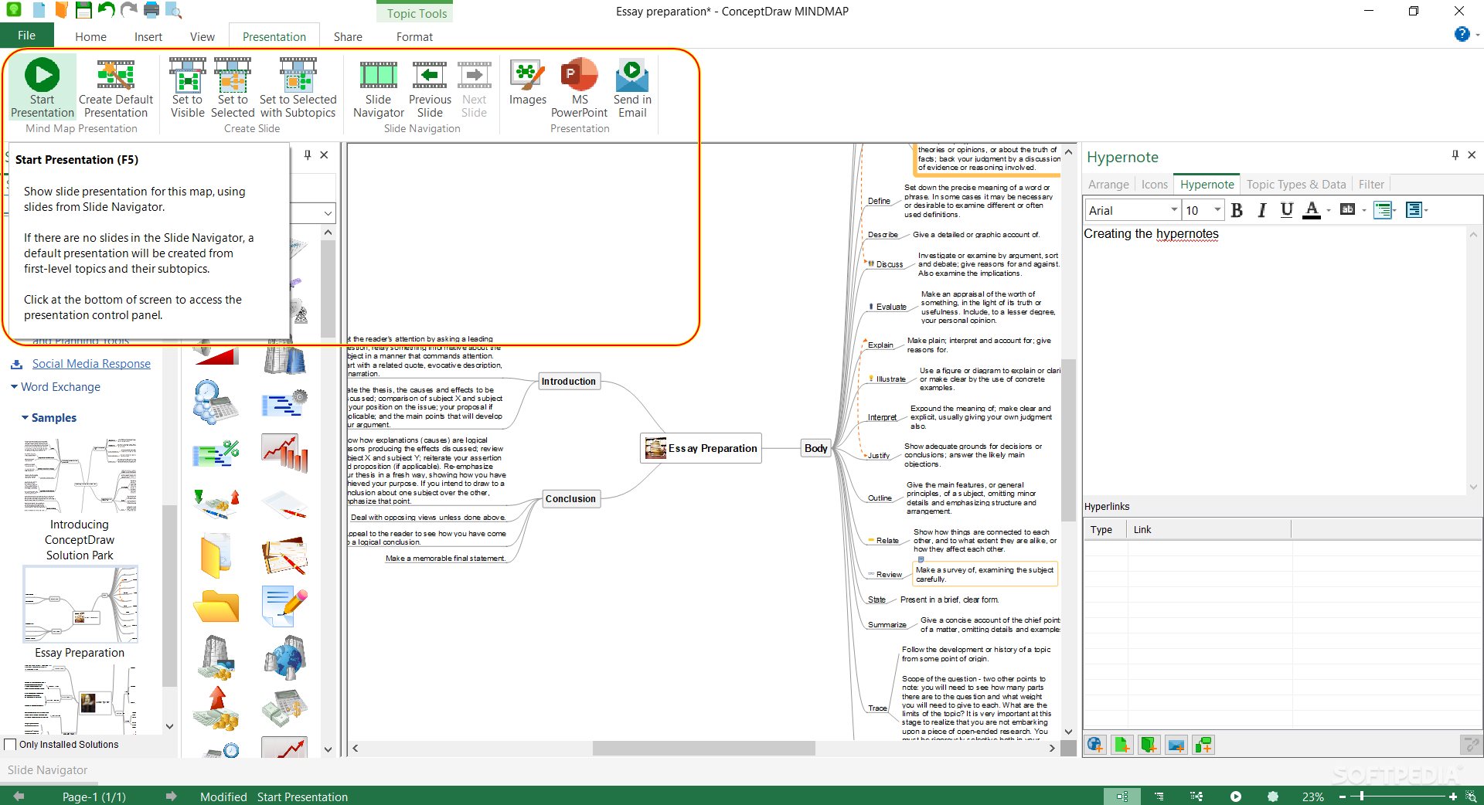Select the Body topic

[815, 448]
